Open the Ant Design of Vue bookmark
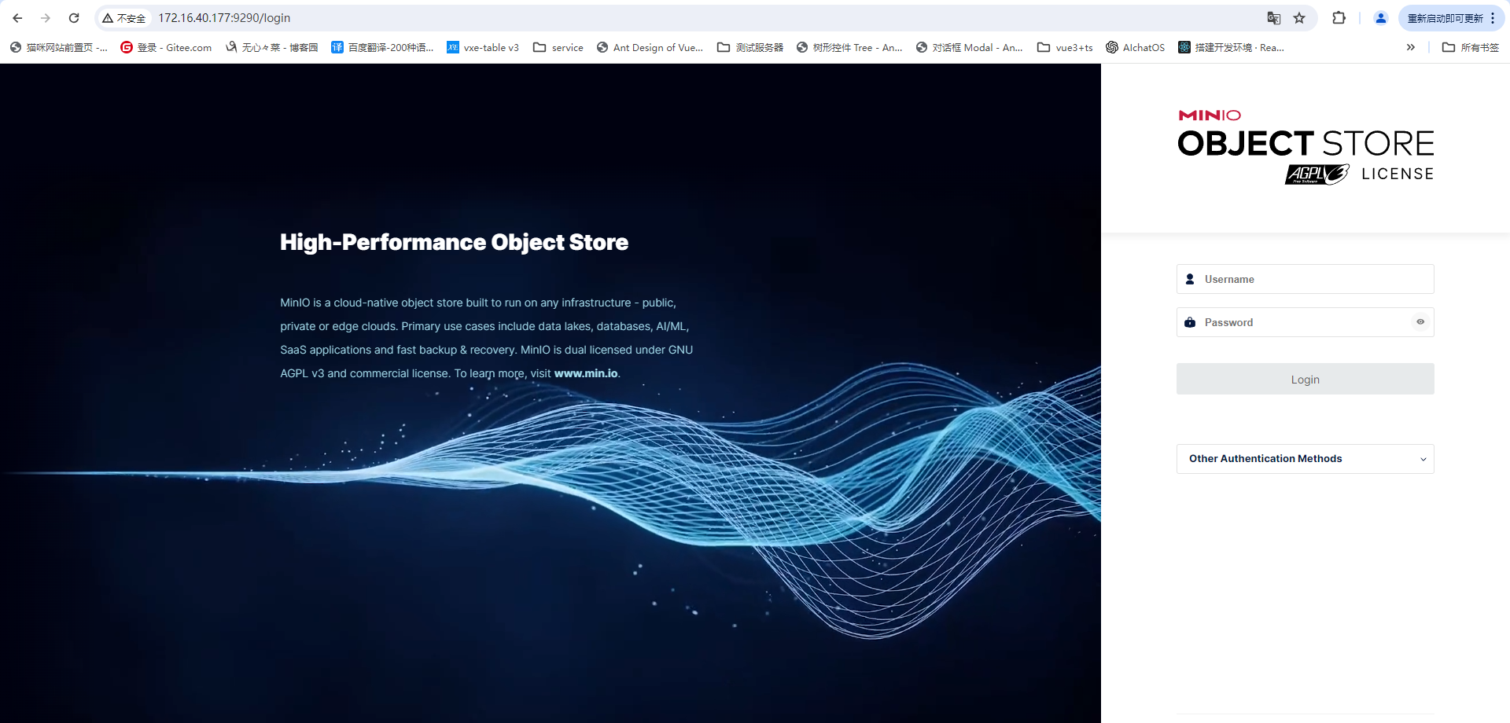The image size is (1510, 723). click(x=650, y=47)
